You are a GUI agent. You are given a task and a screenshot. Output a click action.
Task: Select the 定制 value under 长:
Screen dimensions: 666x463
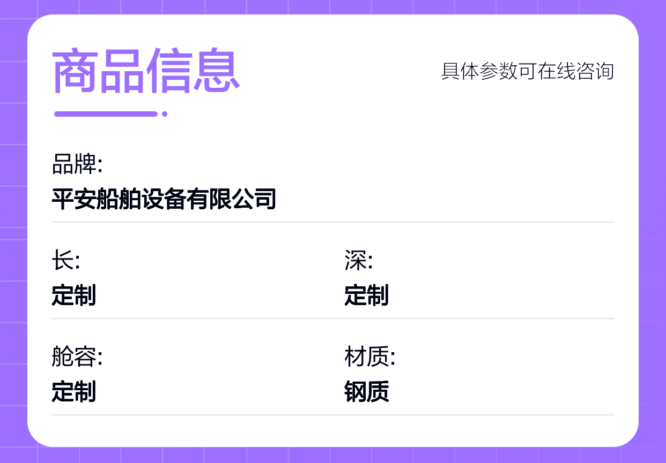point(74,295)
